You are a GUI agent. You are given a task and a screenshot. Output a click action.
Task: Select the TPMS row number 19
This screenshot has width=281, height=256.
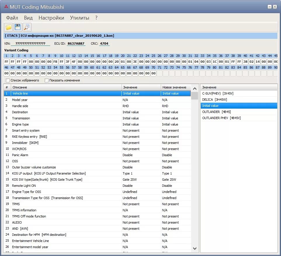point(97,204)
